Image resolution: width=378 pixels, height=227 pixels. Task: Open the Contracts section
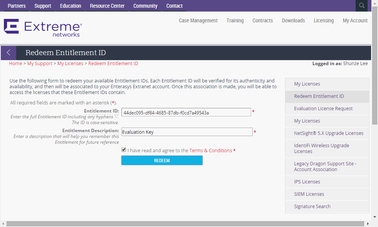pos(263,21)
